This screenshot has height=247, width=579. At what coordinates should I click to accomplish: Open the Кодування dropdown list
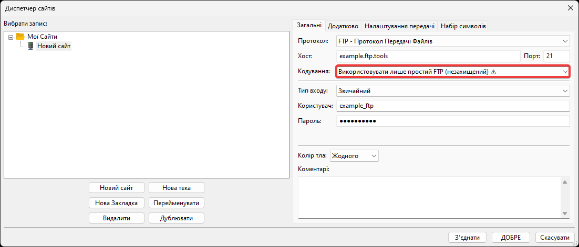click(x=565, y=71)
